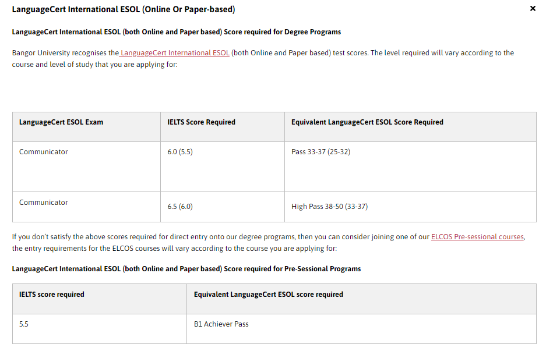The image size is (546, 351).
Task: Click the Score required for Degree Programs heading
Action: pos(176,32)
